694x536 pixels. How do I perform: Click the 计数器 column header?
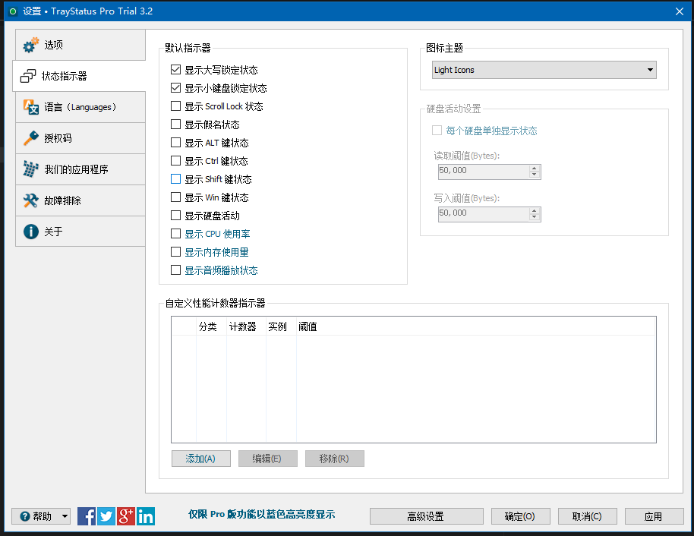click(242, 326)
